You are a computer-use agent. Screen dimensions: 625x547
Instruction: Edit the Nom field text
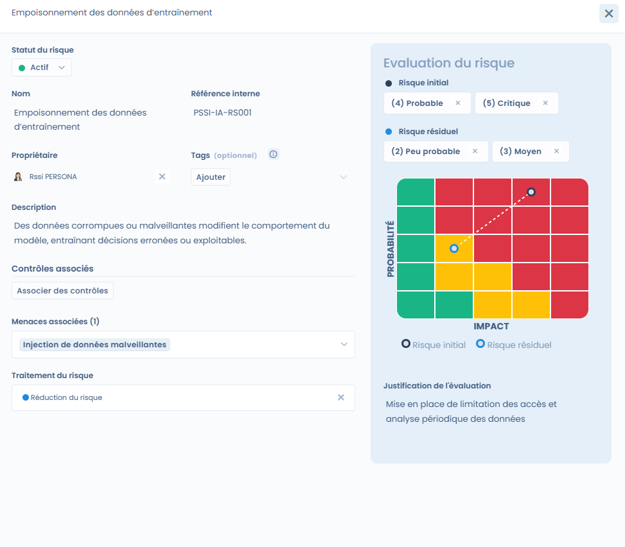(x=80, y=119)
